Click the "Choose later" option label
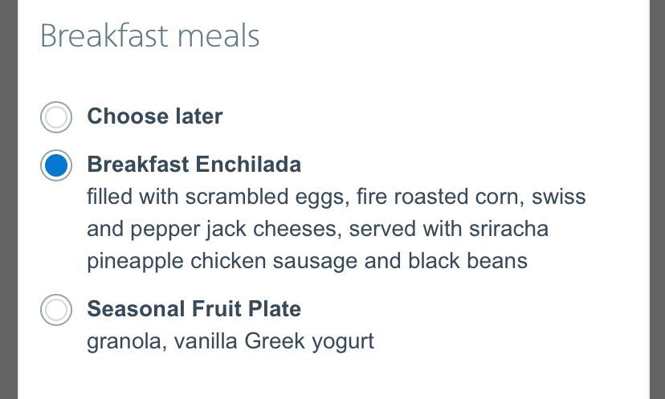The width and height of the screenshot is (665, 399). (x=155, y=116)
